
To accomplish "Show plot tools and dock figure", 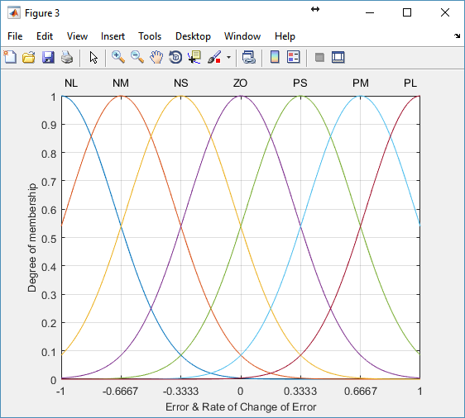I will pyautogui.click(x=338, y=57).
